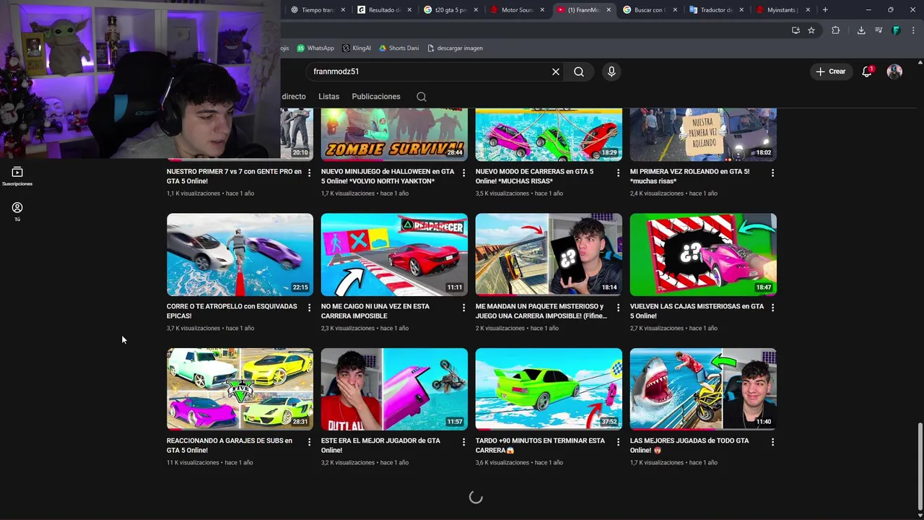Open Chrome three-dot menu
This screenshot has height=520, width=924.
pos(912,30)
